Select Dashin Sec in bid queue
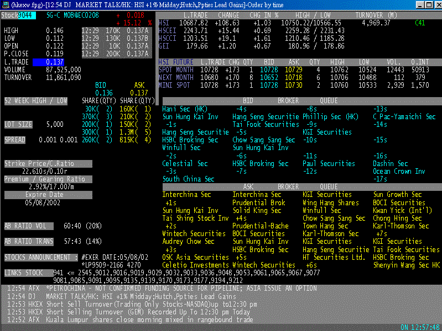 coord(391,163)
